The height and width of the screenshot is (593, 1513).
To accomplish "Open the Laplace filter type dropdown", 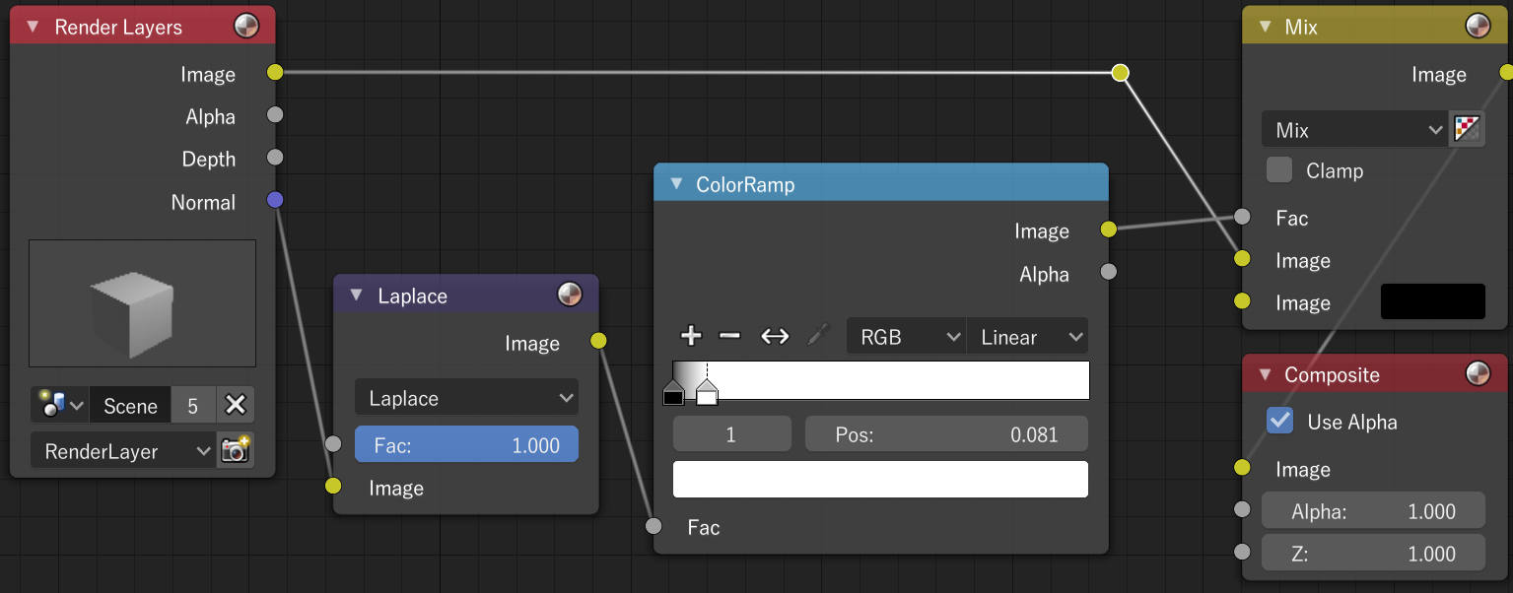I will [466, 398].
